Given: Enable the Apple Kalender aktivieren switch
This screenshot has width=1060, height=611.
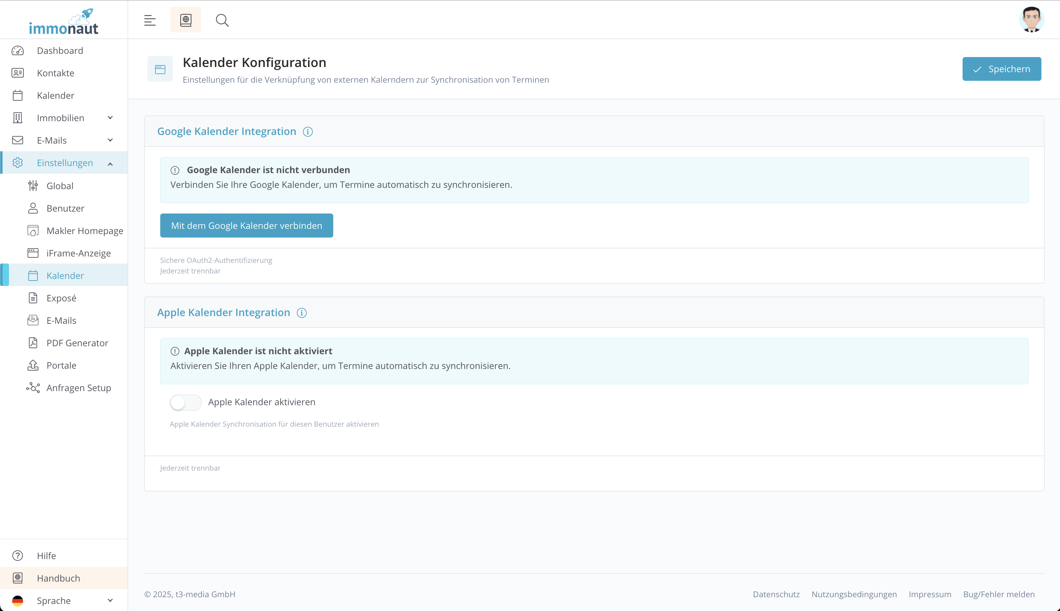Looking at the screenshot, I should 186,402.
